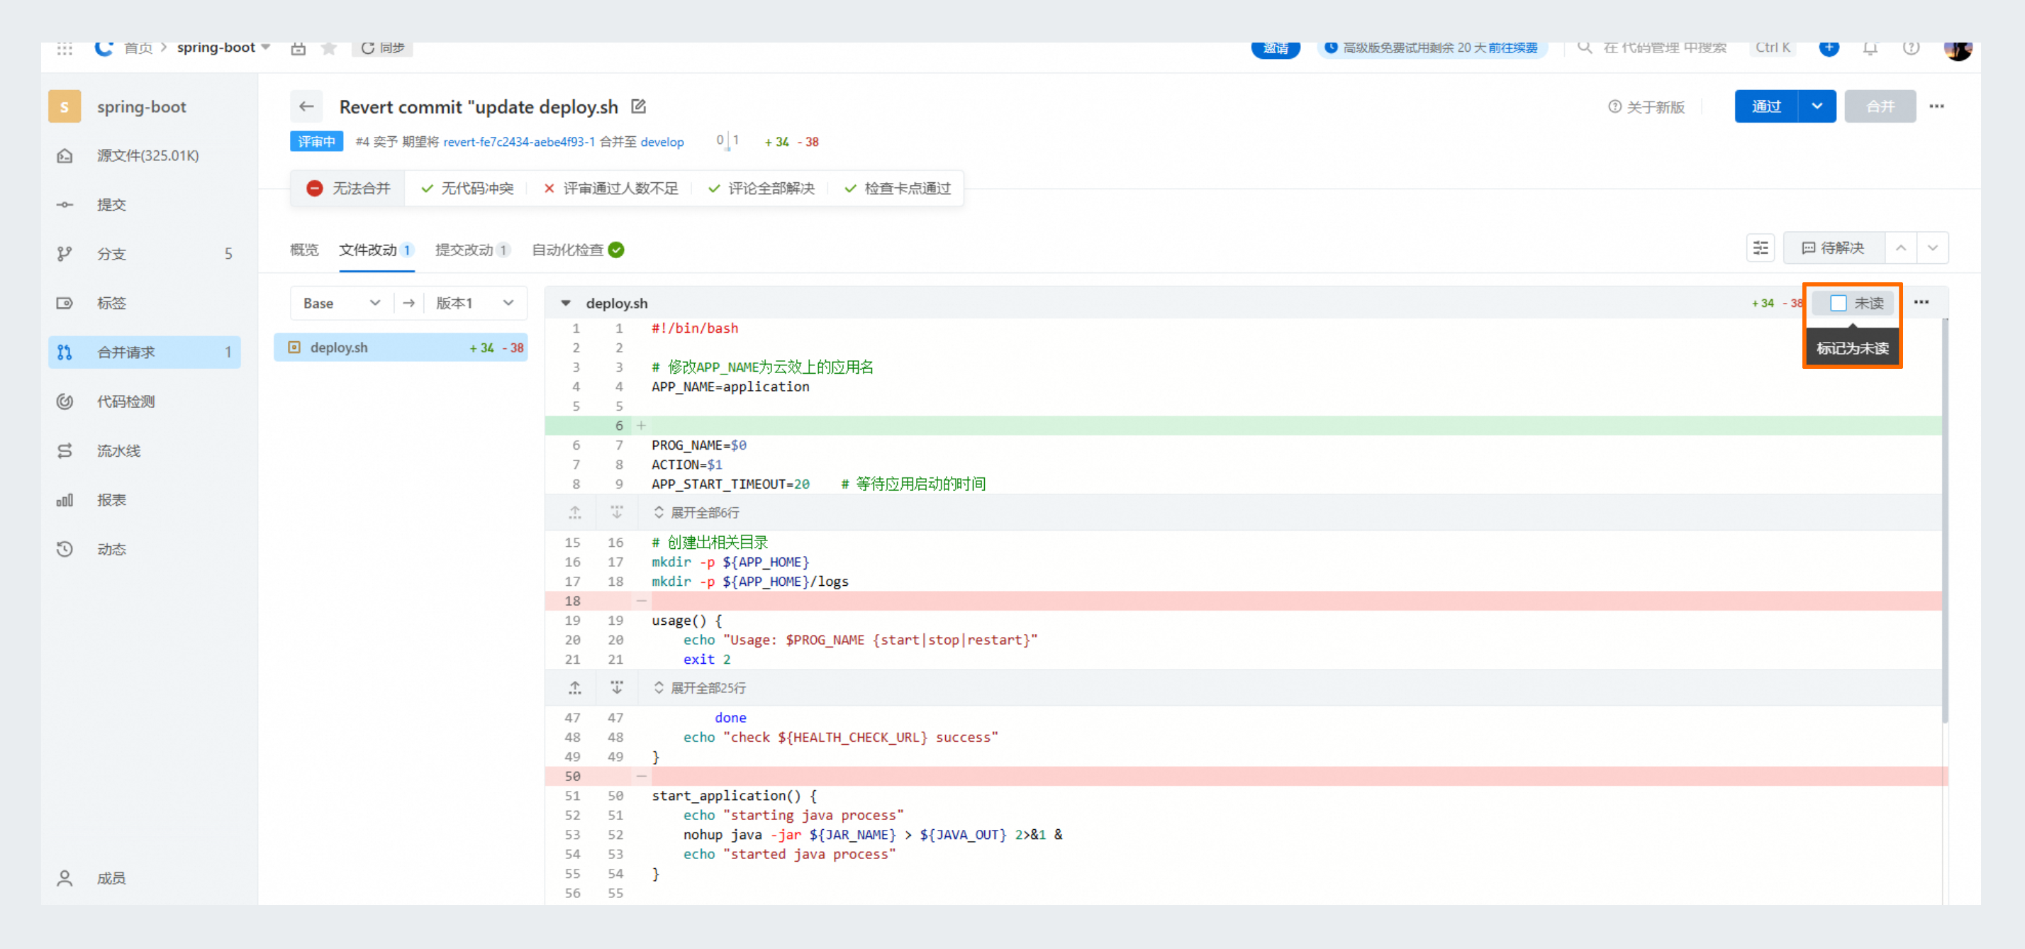Viewport: 2025px width, 949px height.
Task: Click the 待解决 comments button
Action: pyautogui.click(x=1833, y=248)
